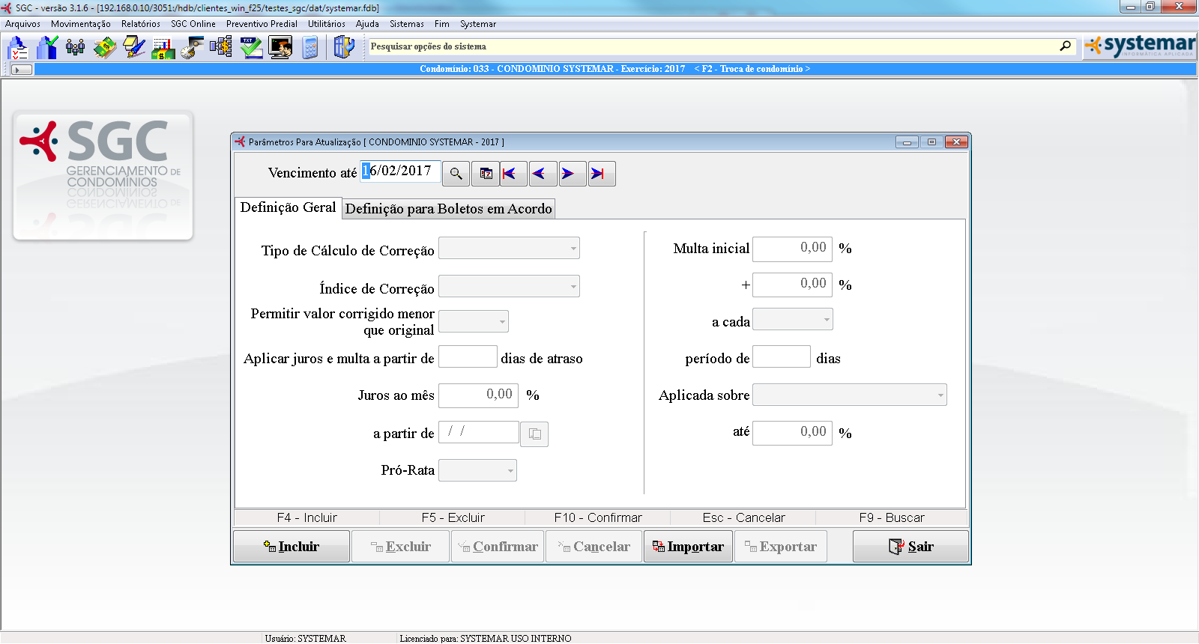Click the door exit icon in the toolbar
The height and width of the screenshot is (644, 1199).
coord(343,48)
